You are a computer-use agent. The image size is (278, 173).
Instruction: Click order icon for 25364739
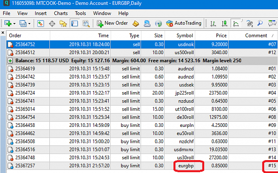pyautogui.click(x=11, y=85)
